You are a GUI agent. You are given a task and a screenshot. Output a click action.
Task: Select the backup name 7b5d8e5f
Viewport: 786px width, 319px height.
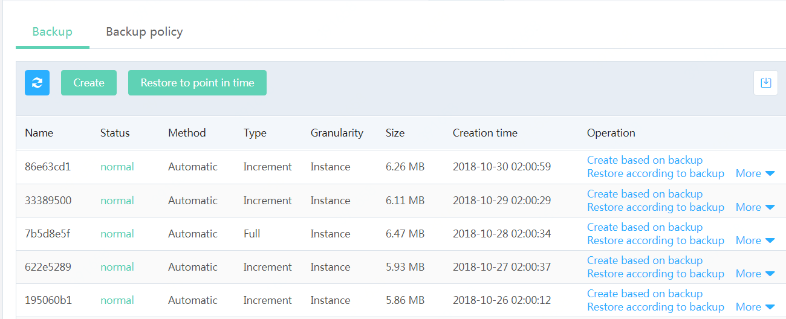[48, 234]
